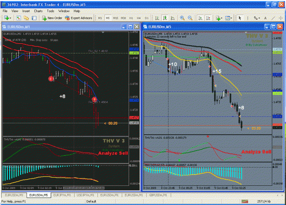Image resolution: width=286 pixels, height=205 pixels.
Task: Select the H4 timeframe button
Action: [139, 18]
